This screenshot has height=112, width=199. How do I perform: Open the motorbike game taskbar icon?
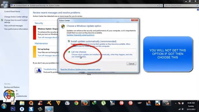158,103
